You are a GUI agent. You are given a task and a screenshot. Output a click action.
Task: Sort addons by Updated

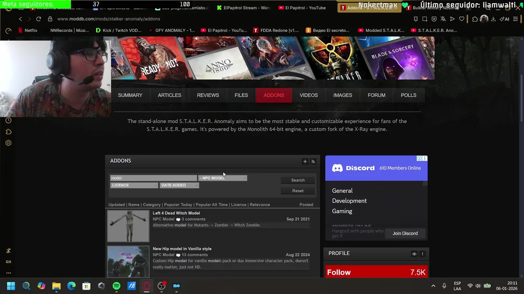click(x=117, y=205)
